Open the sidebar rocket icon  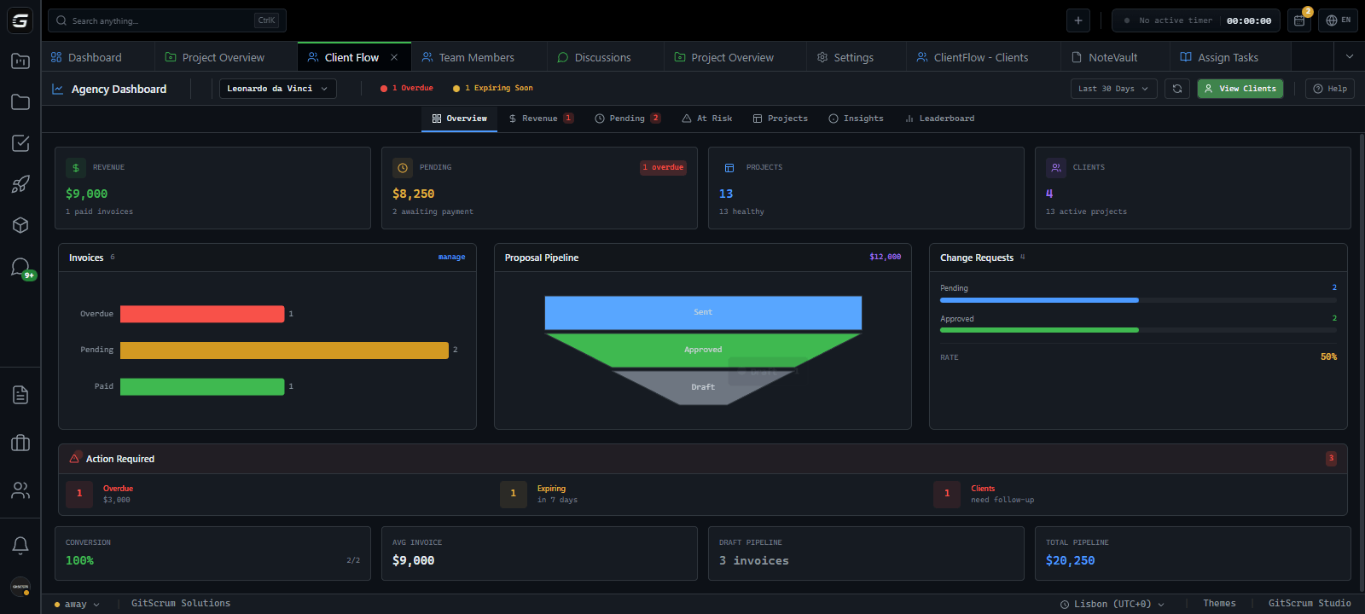pyautogui.click(x=20, y=184)
